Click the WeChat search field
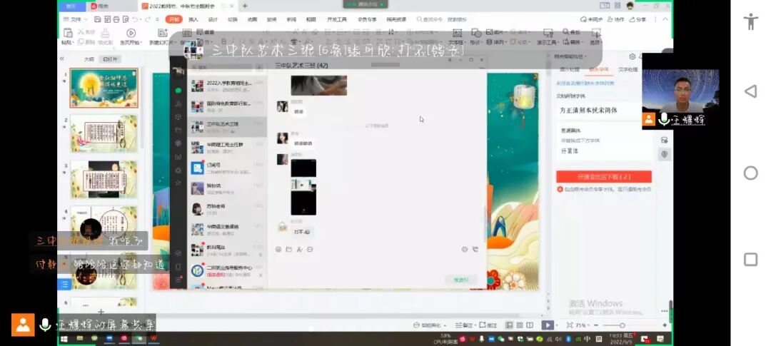The width and height of the screenshot is (771, 346). point(221,67)
